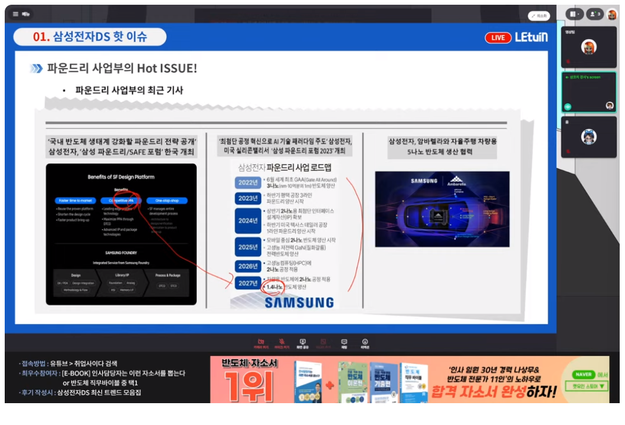Screen dimensions: 625x425
Task: Turn on the camera in meeting toolbar
Action: (261, 344)
